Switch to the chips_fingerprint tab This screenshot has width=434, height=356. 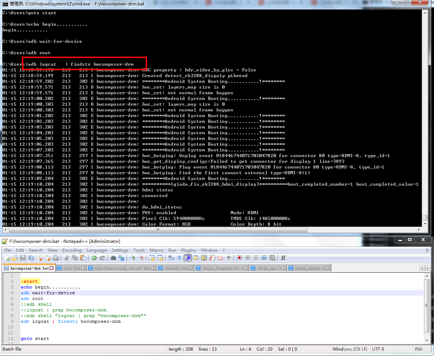pyautogui.click(x=222, y=268)
